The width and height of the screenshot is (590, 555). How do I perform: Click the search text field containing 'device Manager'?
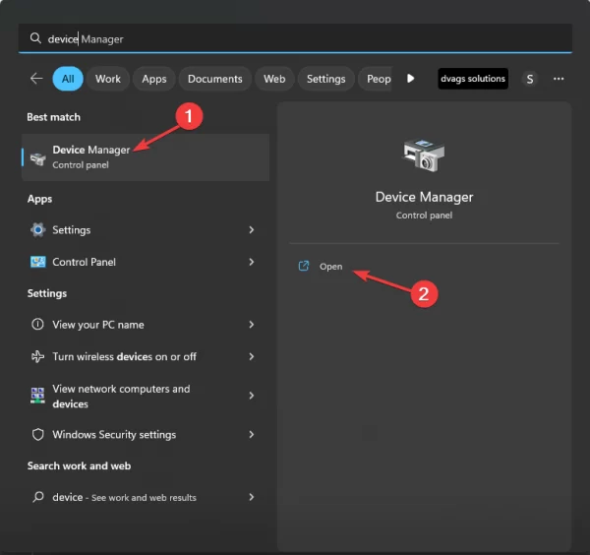(x=295, y=38)
